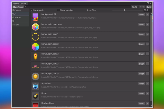The image size is (164, 109).
Task: Remove bonus_spin_part_5 with its minus button
Action: point(147,74)
